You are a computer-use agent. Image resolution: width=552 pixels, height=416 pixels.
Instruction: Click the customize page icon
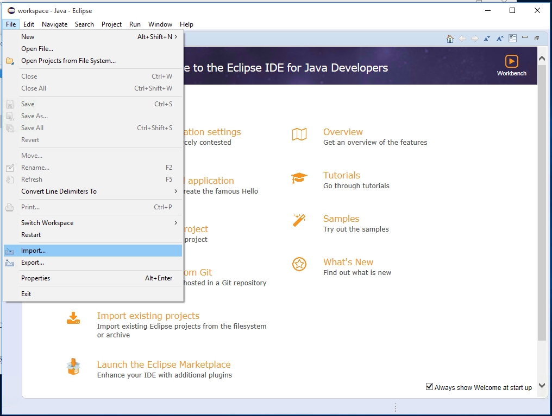coord(512,39)
